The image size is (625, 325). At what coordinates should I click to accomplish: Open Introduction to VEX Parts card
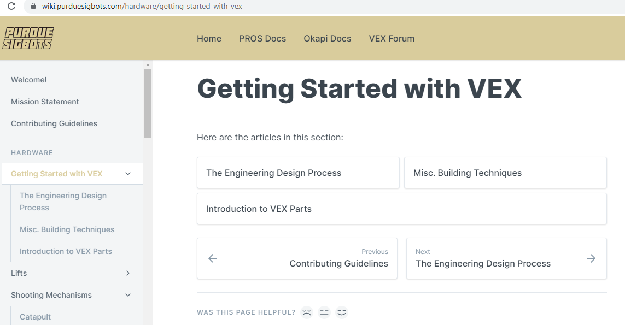(x=402, y=209)
